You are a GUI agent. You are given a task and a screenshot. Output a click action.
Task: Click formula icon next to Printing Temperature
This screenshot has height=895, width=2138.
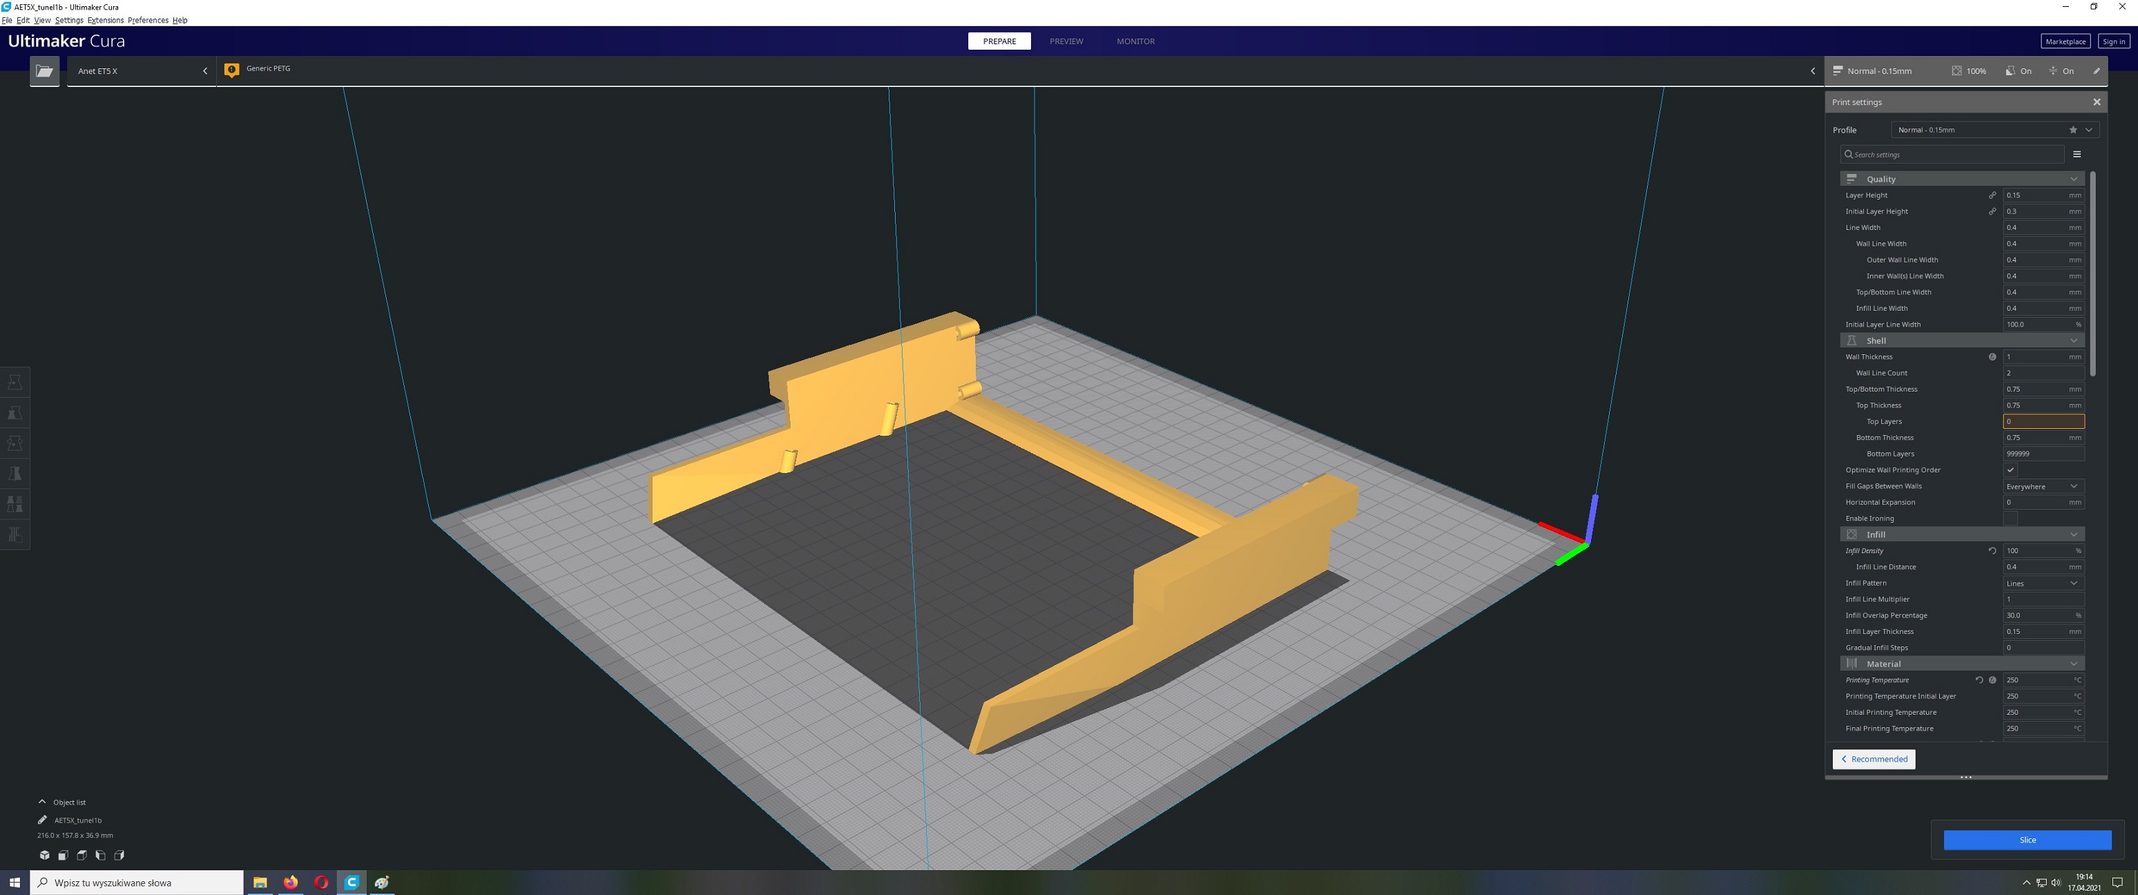pyautogui.click(x=1992, y=680)
